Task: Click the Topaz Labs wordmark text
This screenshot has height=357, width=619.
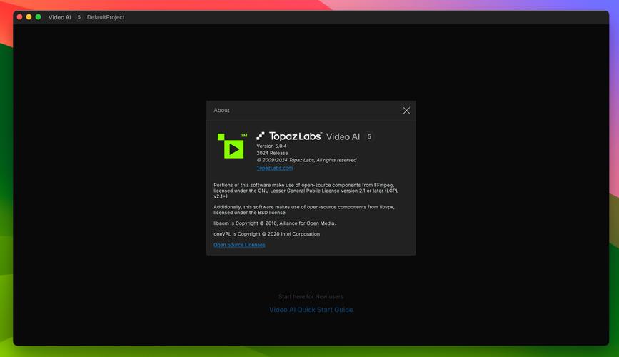Action: tap(296, 136)
